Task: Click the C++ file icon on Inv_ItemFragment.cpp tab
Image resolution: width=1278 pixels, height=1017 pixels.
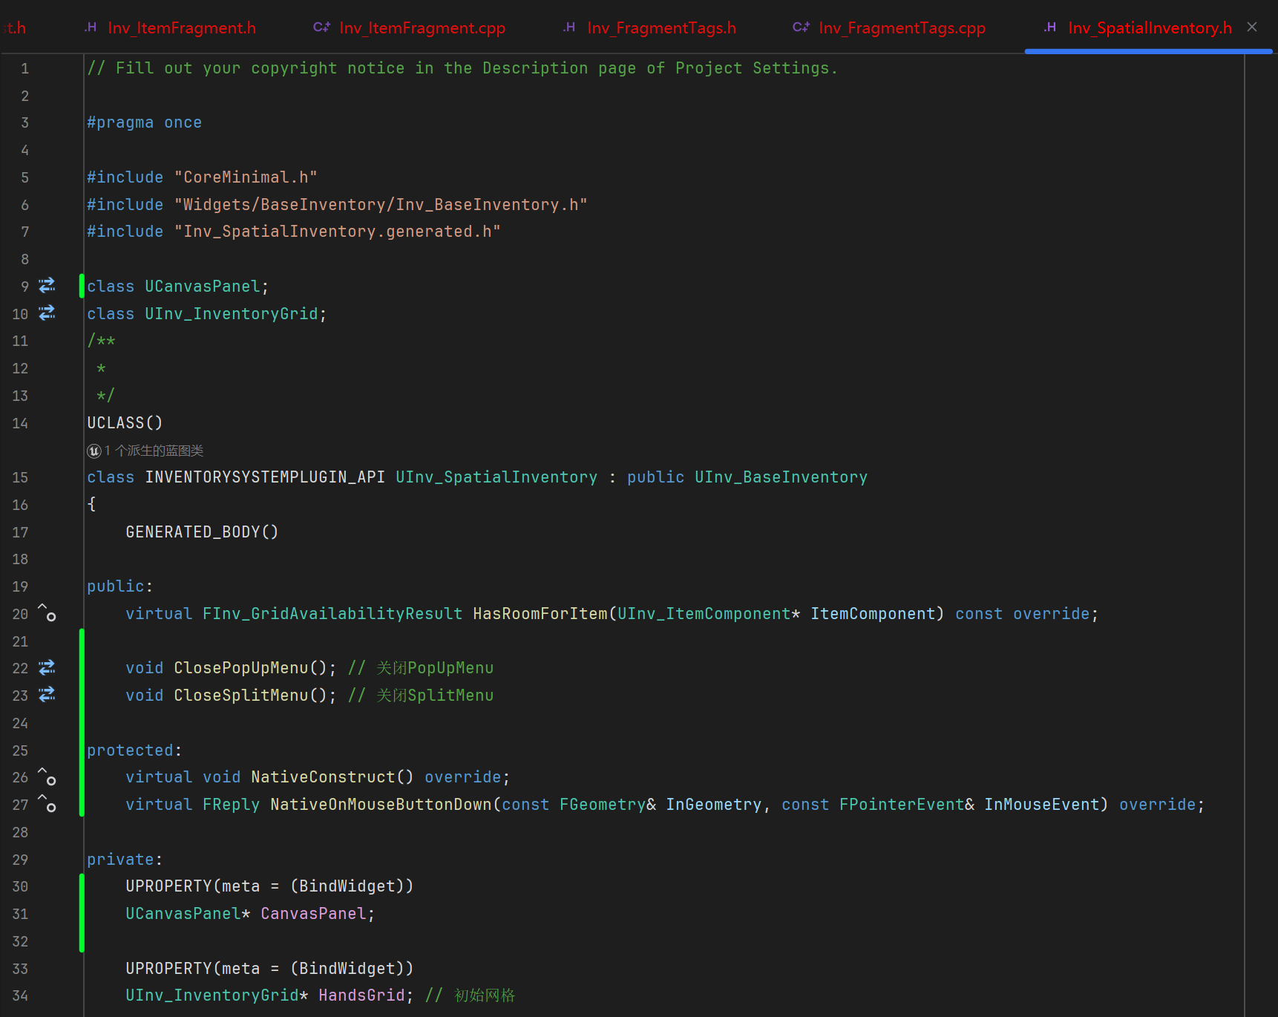Action: coord(321,27)
